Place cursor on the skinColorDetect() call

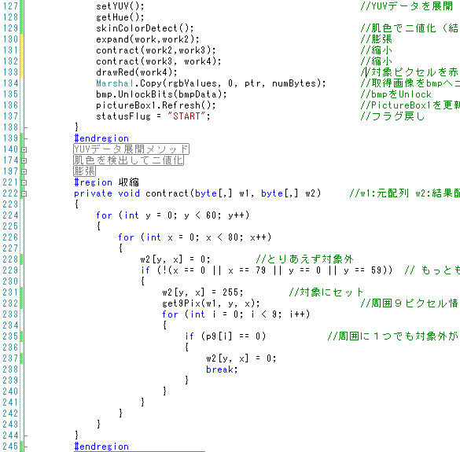coord(145,28)
